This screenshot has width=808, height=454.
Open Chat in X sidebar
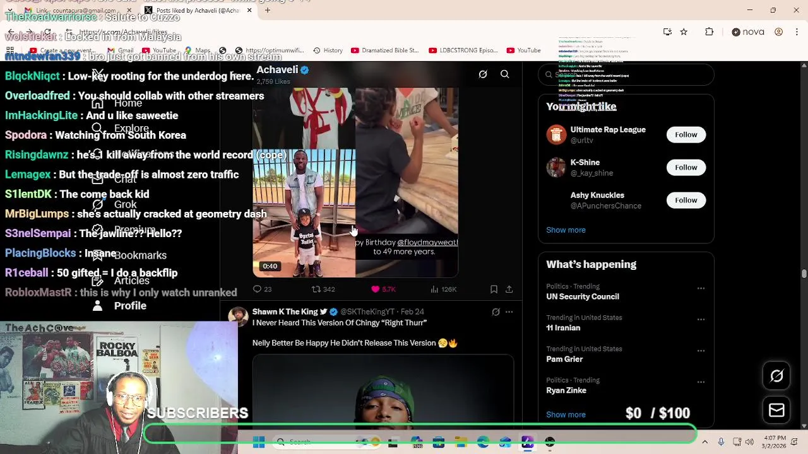point(115,179)
